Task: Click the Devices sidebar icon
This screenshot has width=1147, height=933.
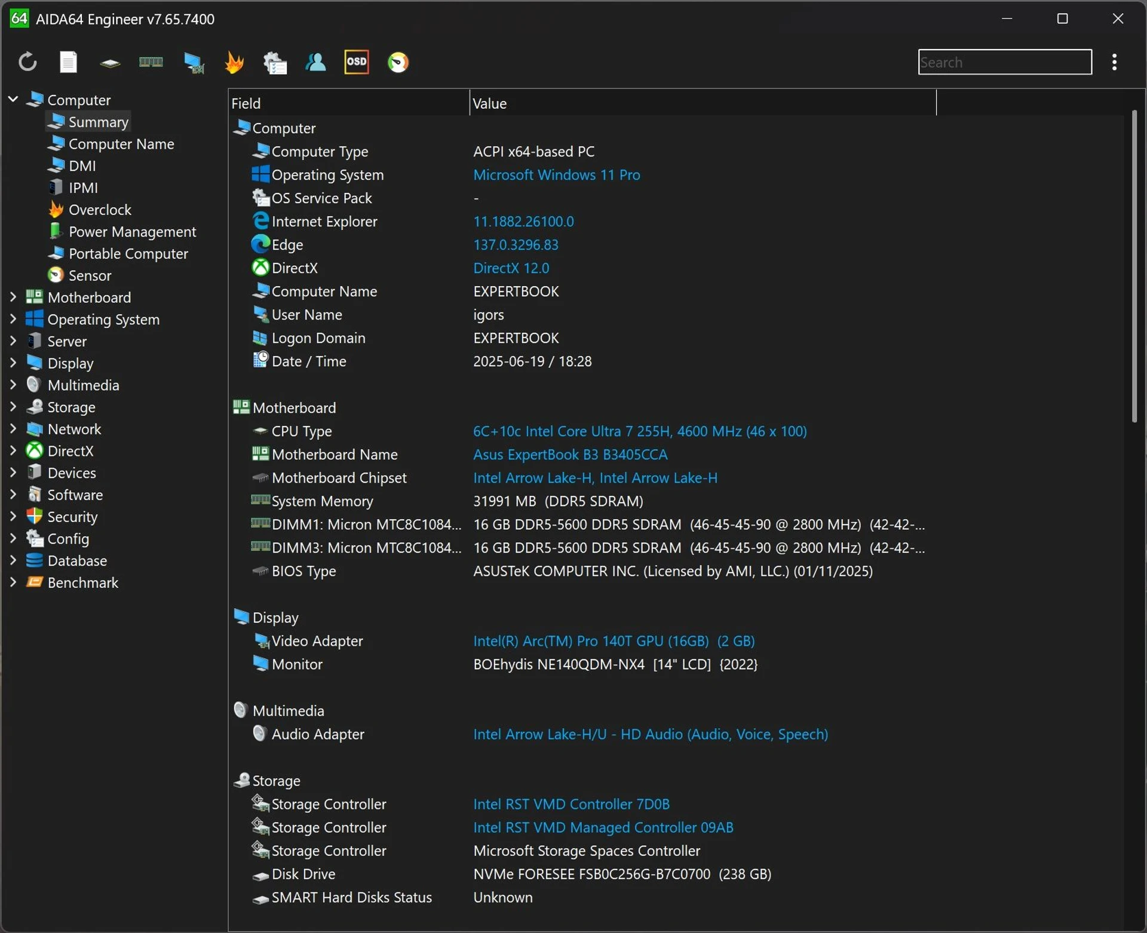Action: (x=35, y=472)
